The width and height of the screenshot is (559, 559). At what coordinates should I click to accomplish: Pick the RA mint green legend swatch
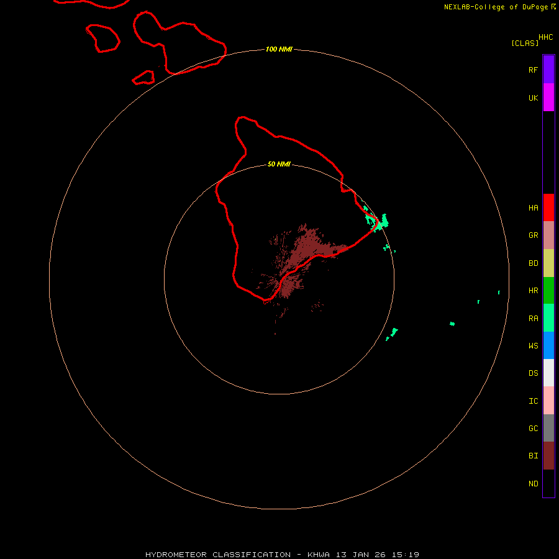(548, 318)
